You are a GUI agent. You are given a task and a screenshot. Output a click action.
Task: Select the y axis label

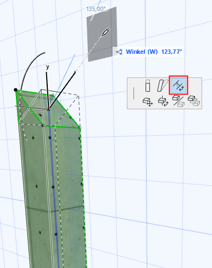pos(48,67)
